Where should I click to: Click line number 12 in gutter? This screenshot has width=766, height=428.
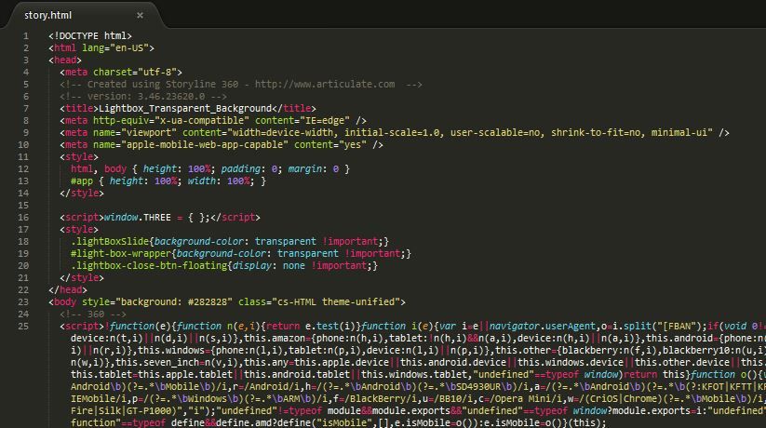23,169
